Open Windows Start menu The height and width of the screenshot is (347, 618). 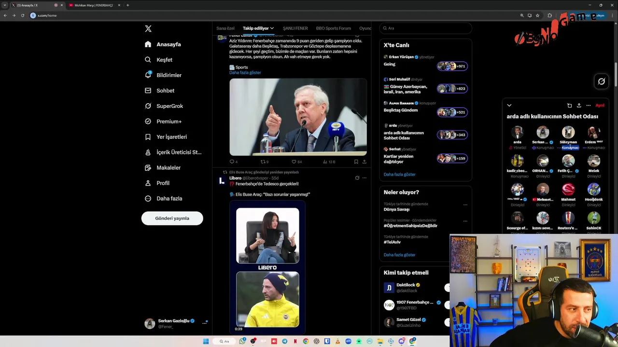[206, 341]
